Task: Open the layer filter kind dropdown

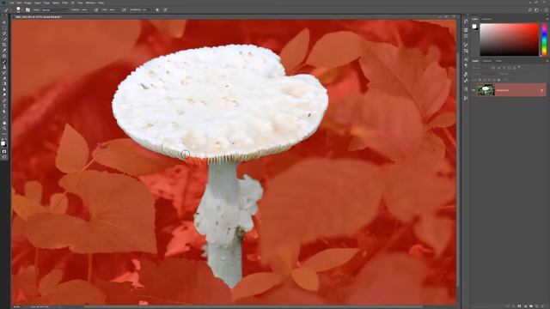Action: click(x=481, y=68)
